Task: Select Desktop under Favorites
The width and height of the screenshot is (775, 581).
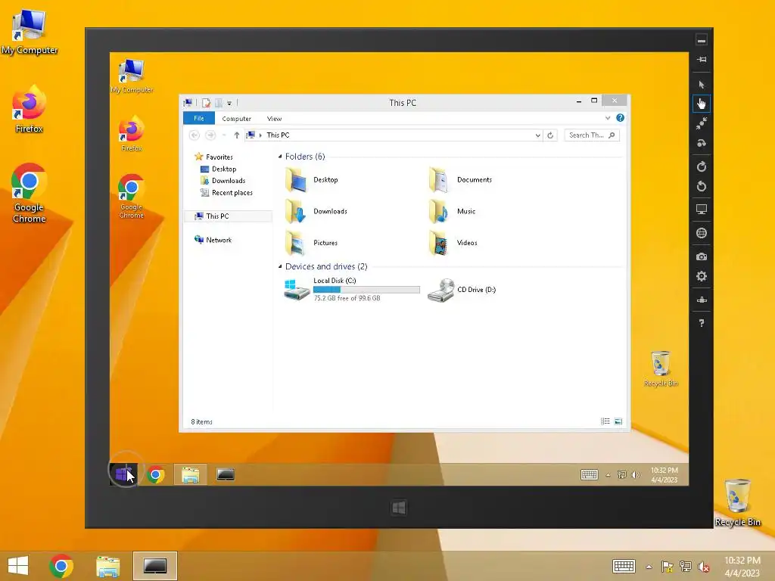Action: [224, 169]
